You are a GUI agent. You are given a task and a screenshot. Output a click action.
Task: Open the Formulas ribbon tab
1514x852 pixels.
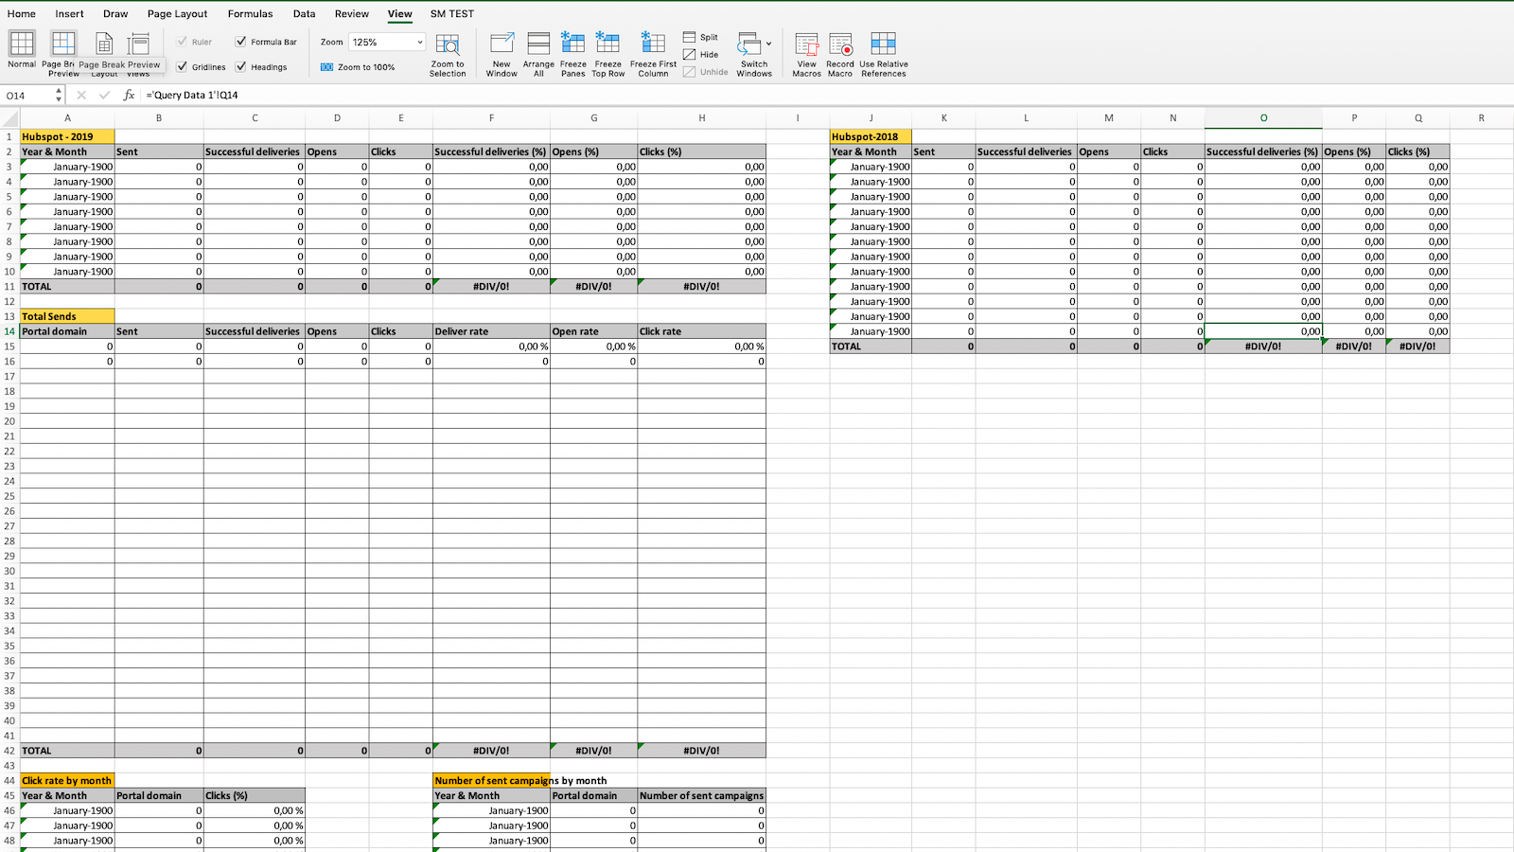point(250,14)
